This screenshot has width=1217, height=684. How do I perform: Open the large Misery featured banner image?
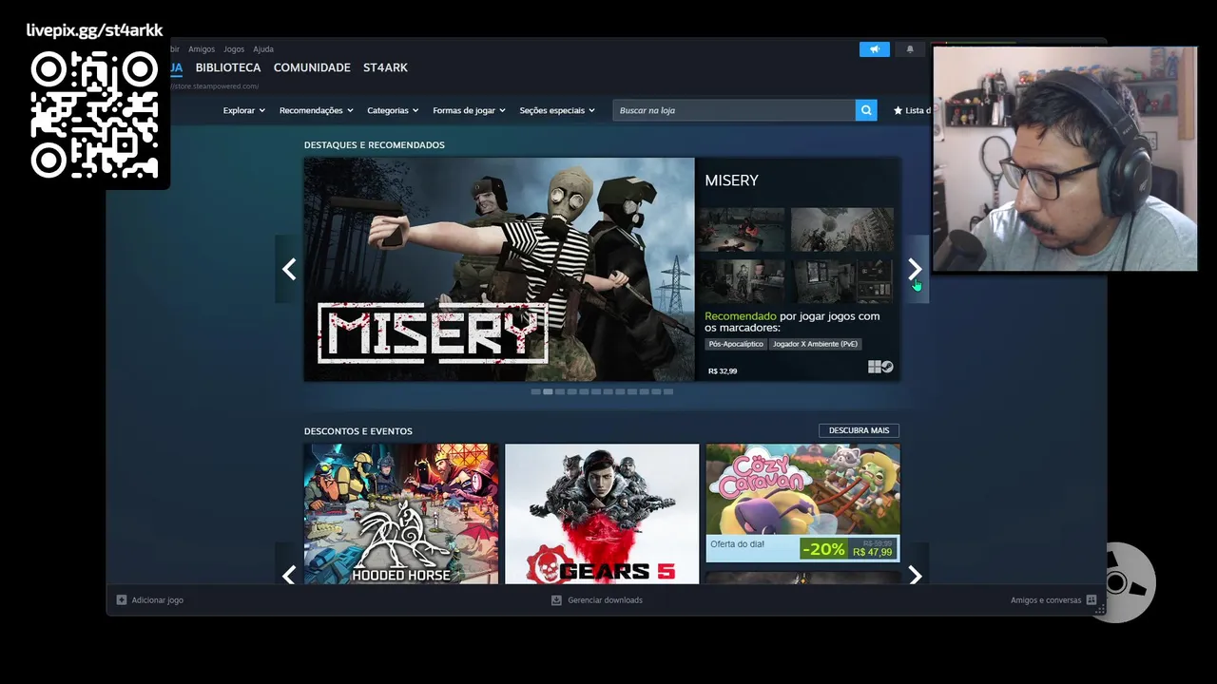pyautogui.click(x=499, y=270)
